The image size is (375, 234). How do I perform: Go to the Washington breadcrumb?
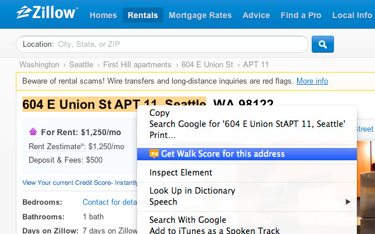pyautogui.click(x=39, y=65)
